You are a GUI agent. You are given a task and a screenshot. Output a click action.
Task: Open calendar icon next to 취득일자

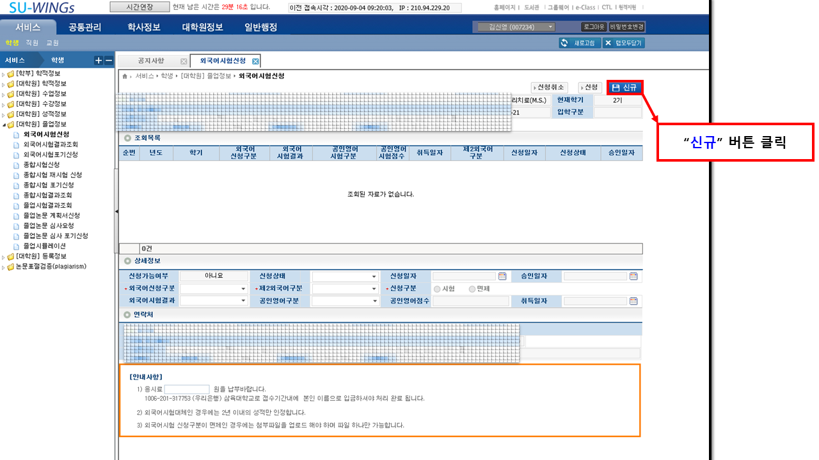click(633, 301)
